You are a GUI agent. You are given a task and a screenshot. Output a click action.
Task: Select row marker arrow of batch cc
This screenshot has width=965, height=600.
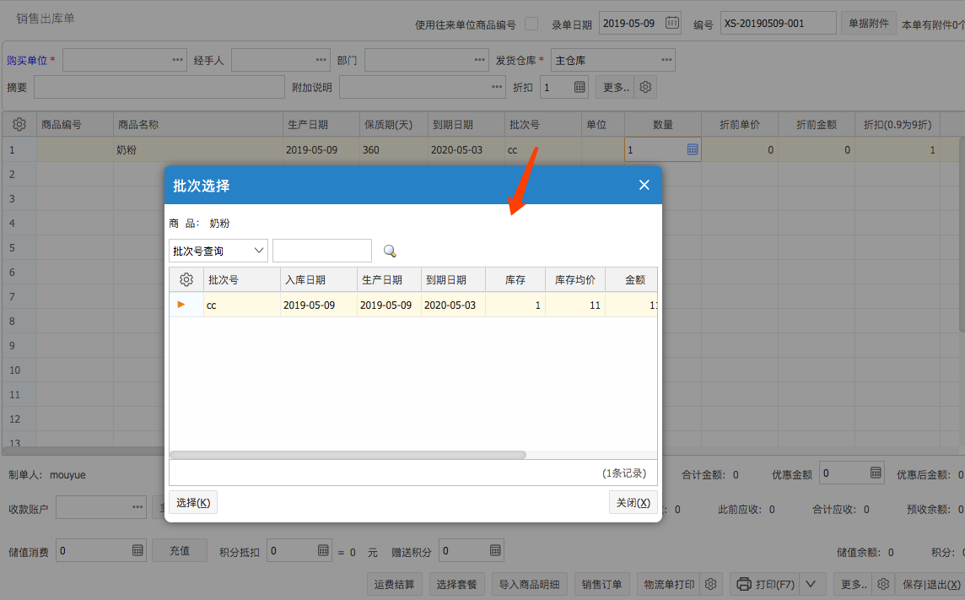coord(181,305)
